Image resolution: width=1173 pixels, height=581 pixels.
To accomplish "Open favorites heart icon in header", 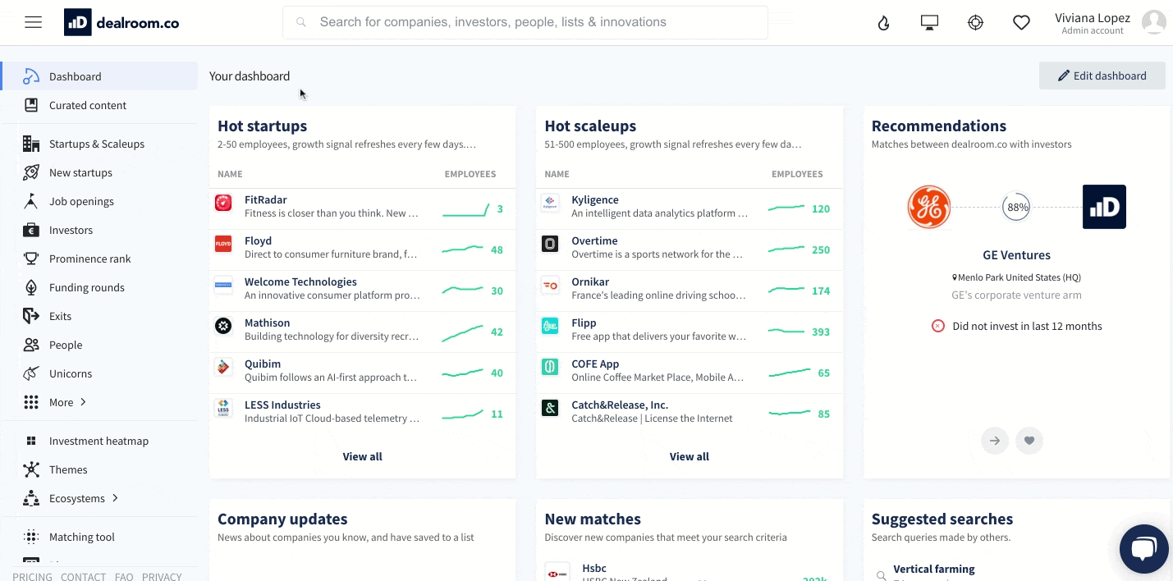I will click(x=1021, y=23).
